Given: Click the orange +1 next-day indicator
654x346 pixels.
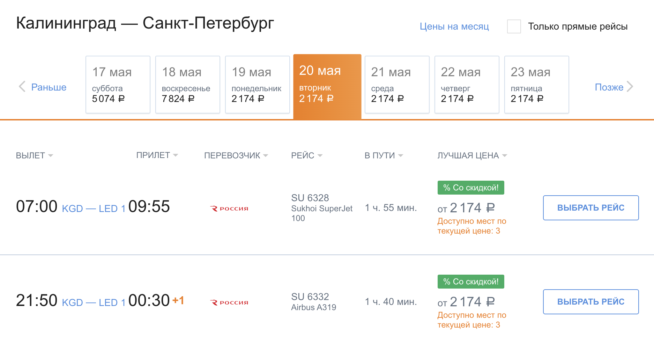Looking at the screenshot, I should point(178,300).
